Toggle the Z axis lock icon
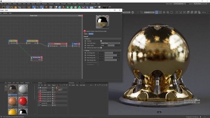Viewport: 210px width, 118px height. coord(42,7)
